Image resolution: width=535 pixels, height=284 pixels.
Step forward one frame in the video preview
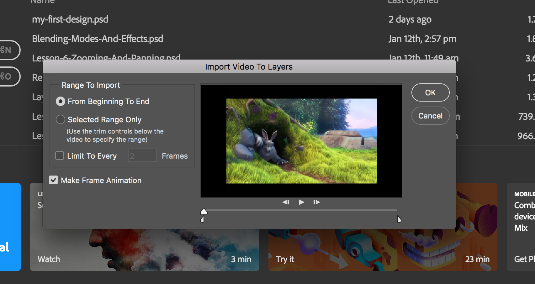click(x=316, y=202)
